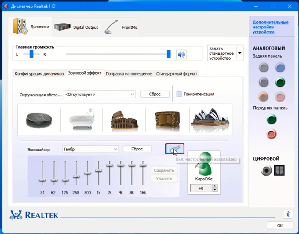Switch to the Digital Output tab
This screenshot has height=234, width=299.
76,27
